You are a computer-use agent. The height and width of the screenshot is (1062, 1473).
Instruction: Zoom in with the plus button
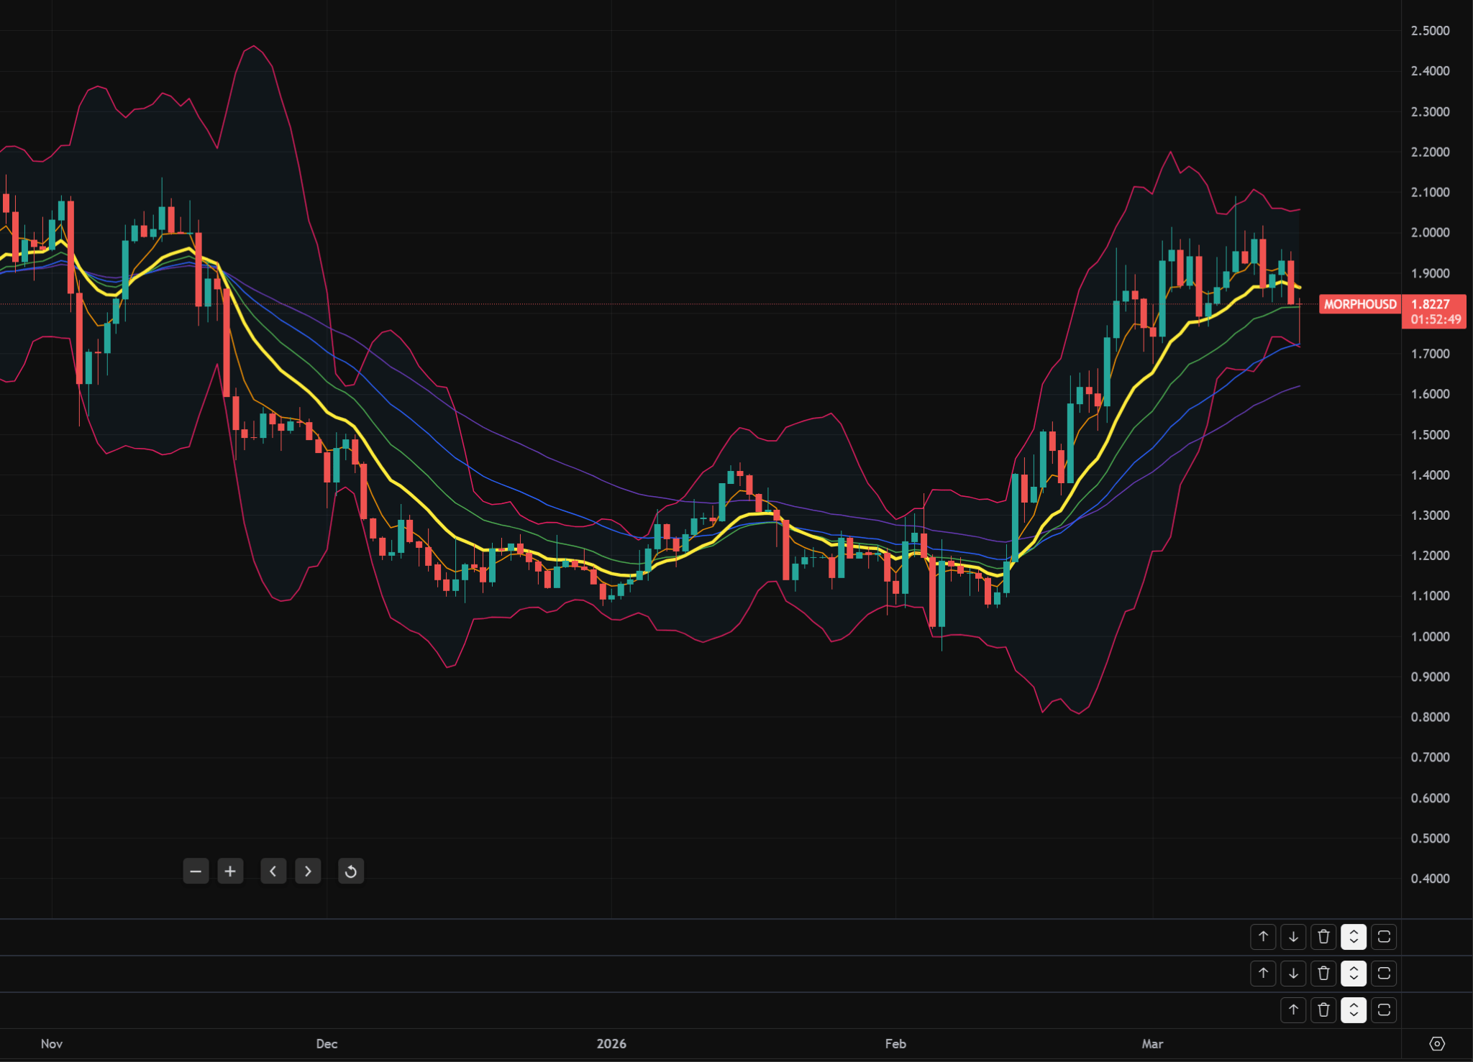click(230, 871)
